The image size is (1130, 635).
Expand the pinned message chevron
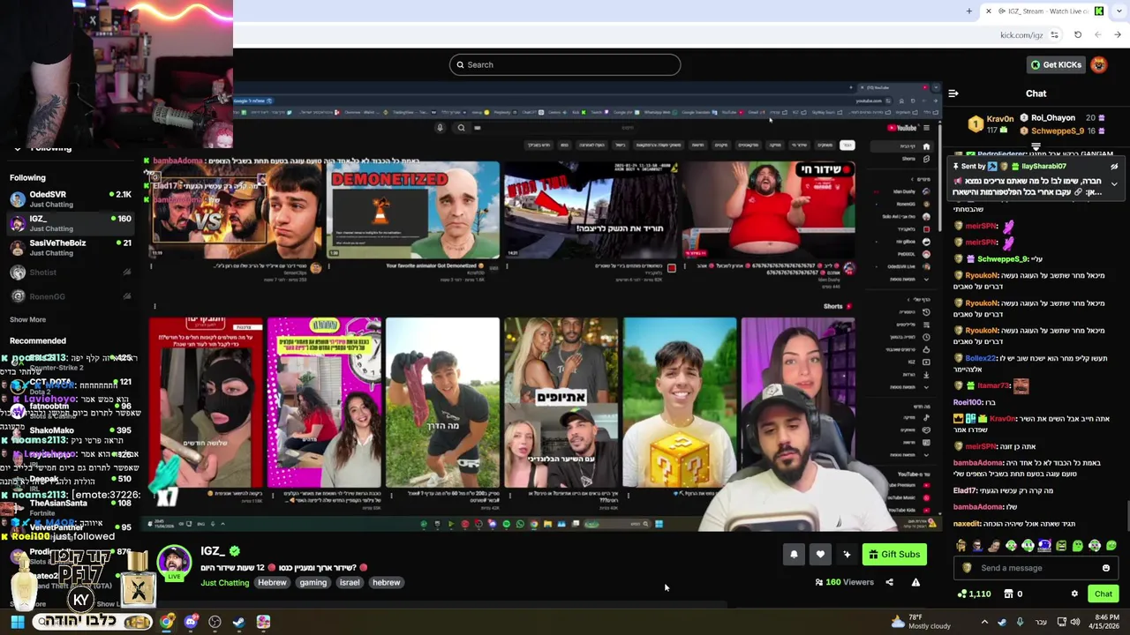pos(1114,184)
